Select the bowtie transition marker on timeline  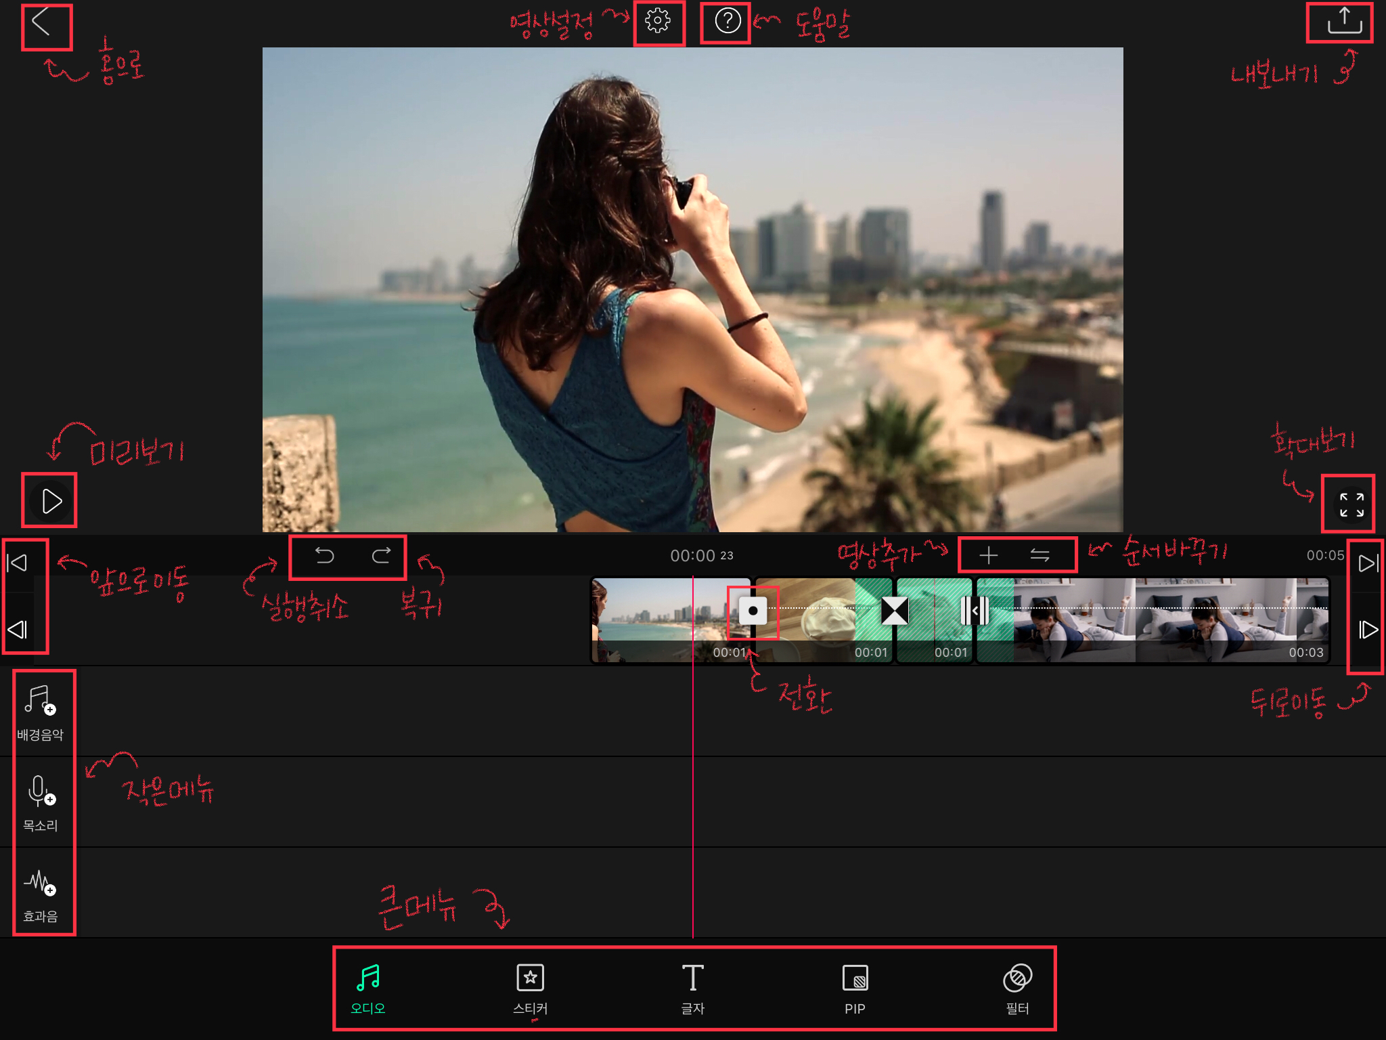(895, 611)
